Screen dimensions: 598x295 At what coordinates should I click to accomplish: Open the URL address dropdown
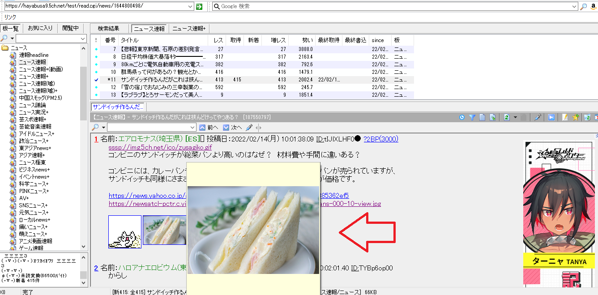point(190,6)
